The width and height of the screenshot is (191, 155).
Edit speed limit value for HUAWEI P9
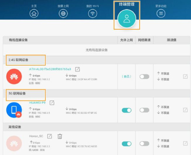pos(185,110)
